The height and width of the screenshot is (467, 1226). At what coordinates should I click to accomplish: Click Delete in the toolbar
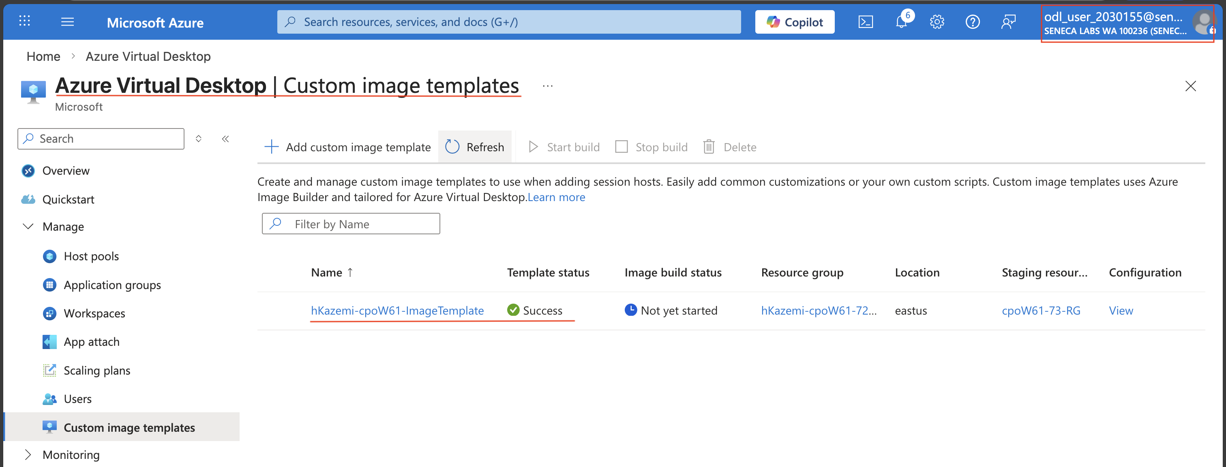(x=730, y=147)
